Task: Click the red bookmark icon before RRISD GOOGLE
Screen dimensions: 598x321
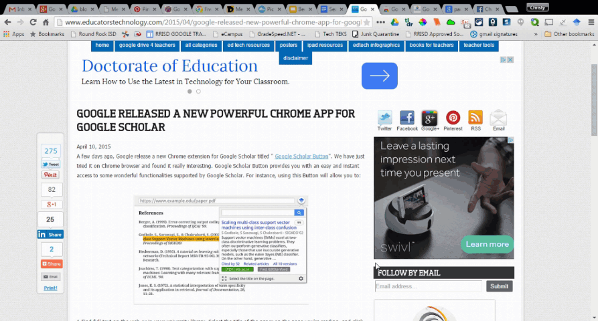Action: [x=138, y=34]
